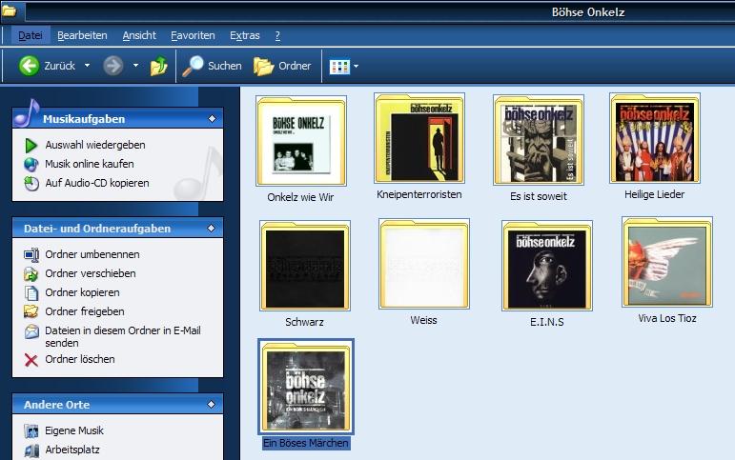Click Auswahl wiedergeben link
735x460 pixels.
[x=95, y=145]
